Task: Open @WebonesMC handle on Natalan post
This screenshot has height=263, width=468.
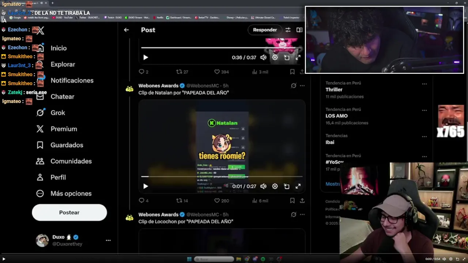Action: pyautogui.click(x=203, y=86)
